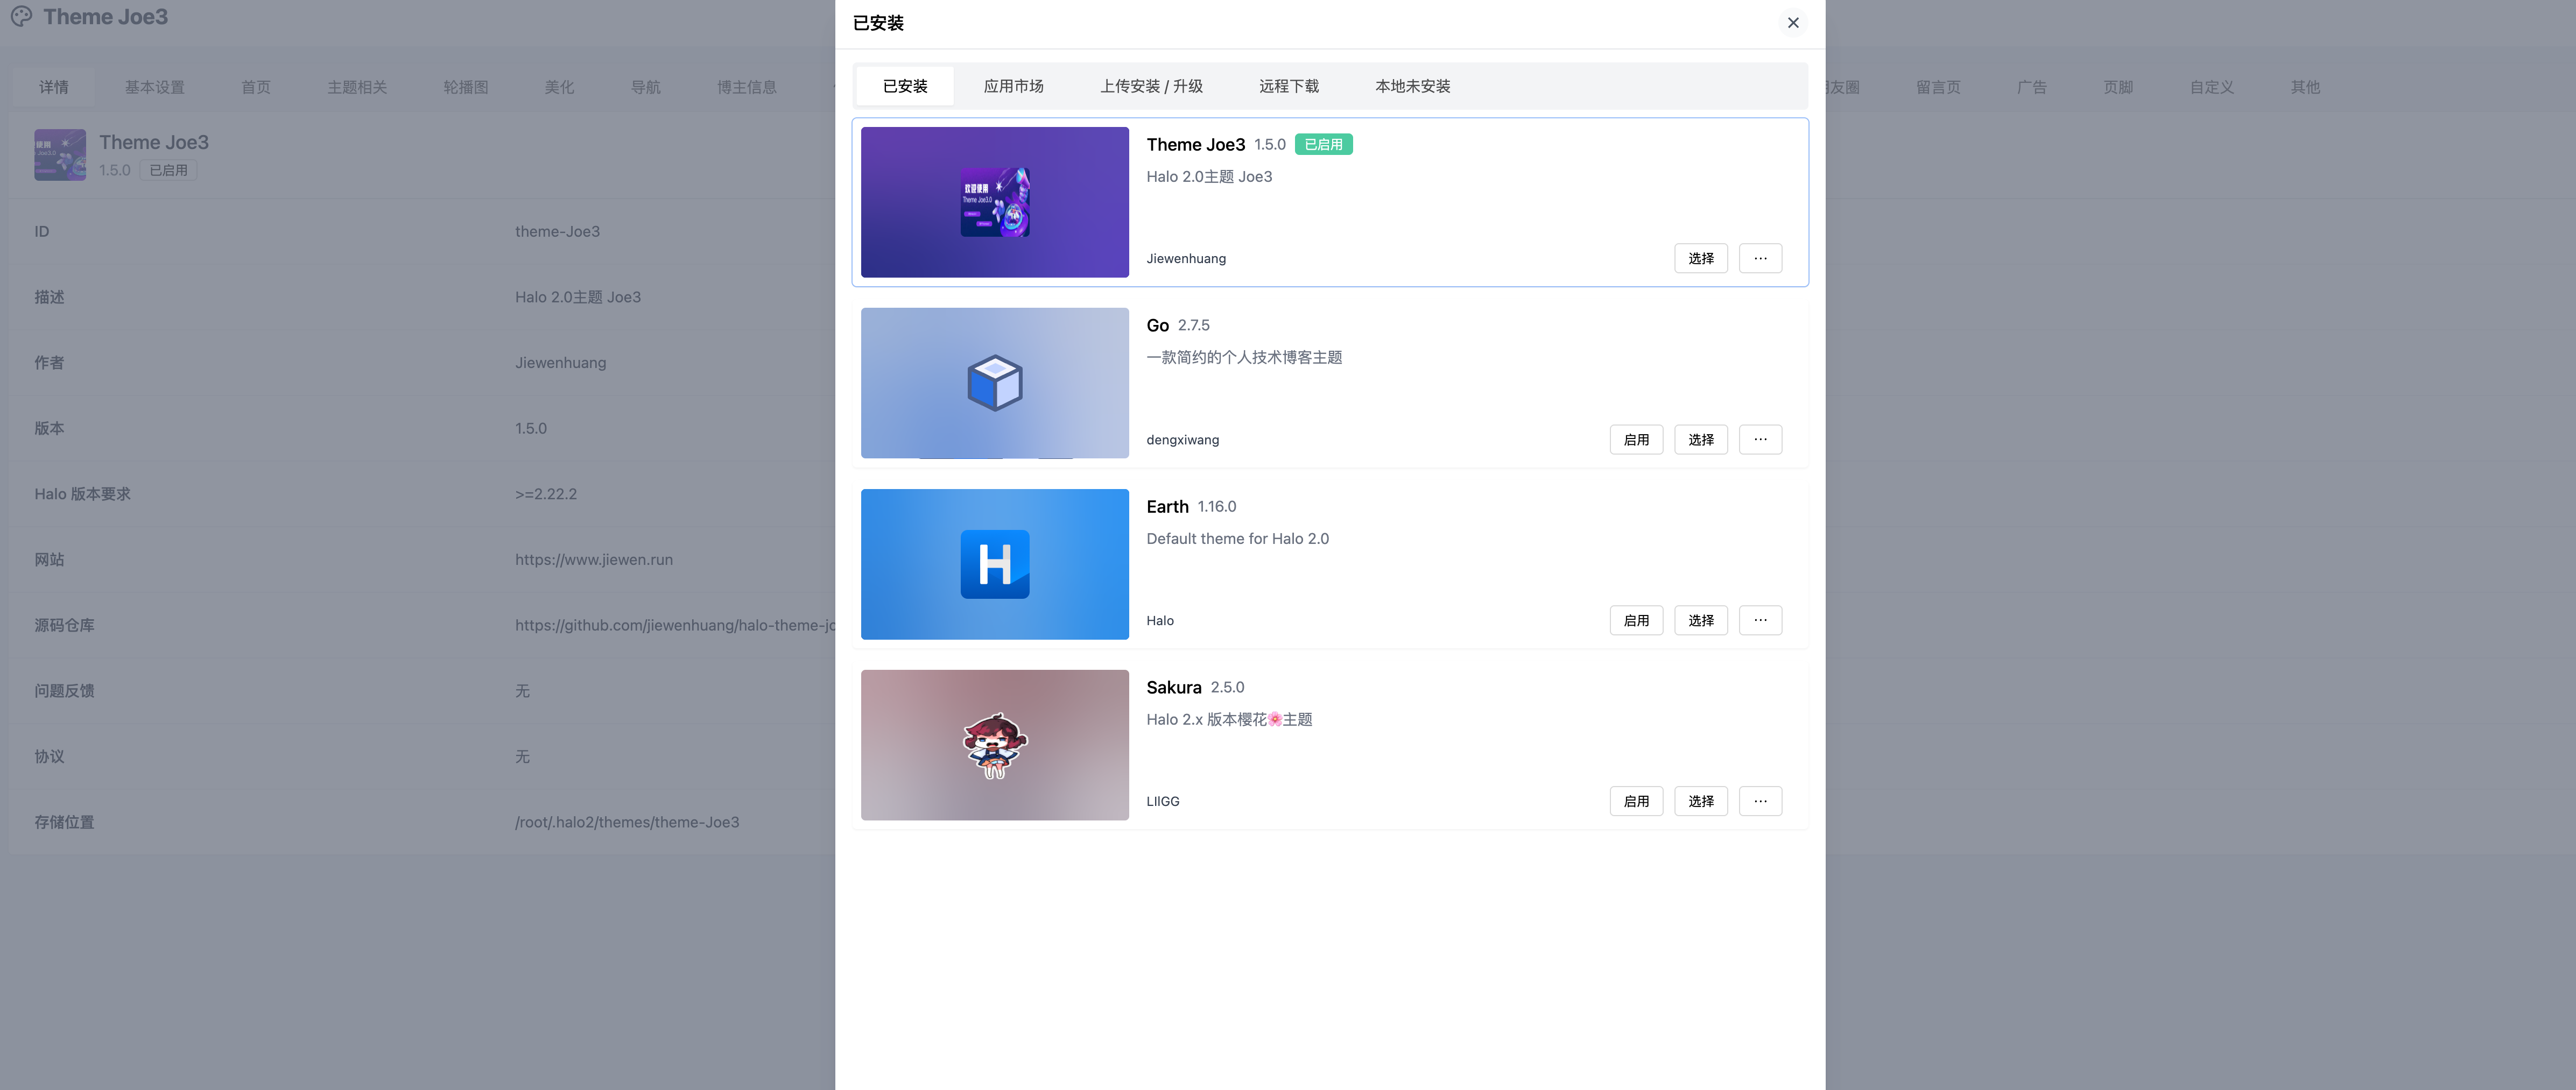Viewport: 2576px width, 1090px height.
Task: Open the more options menu for Earth theme
Action: (x=1760, y=620)
